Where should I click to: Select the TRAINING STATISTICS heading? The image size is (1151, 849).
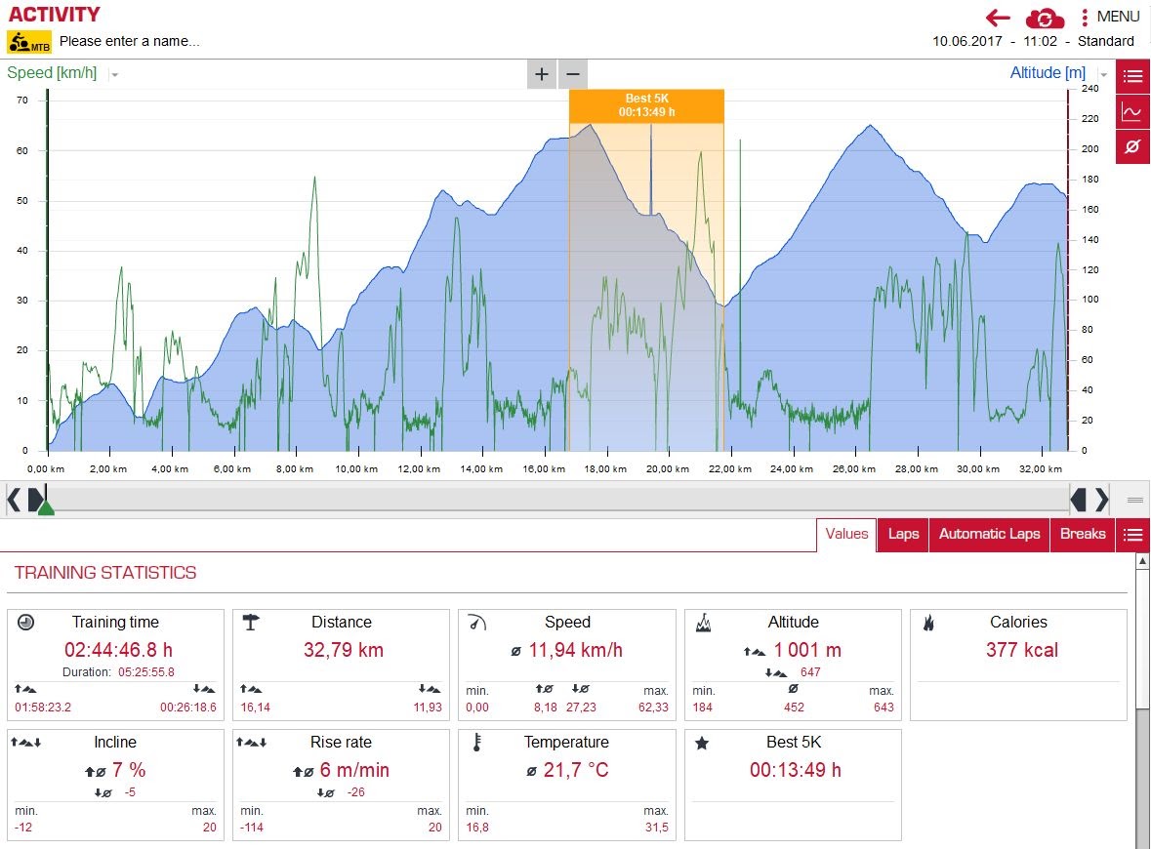pos(105,573)
